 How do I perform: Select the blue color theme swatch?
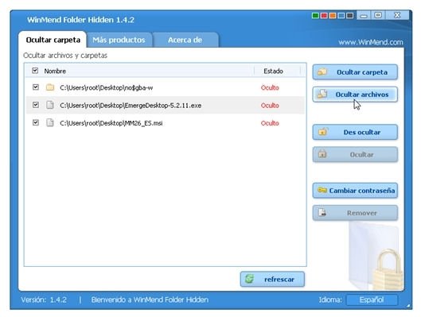click(x=341, y=16)
